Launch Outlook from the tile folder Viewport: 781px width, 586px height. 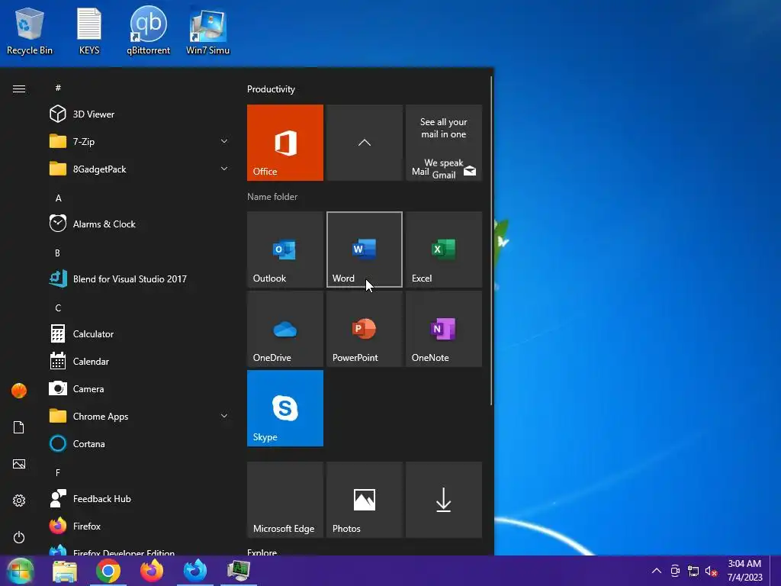pyautogui.click(x=285, y=250)
